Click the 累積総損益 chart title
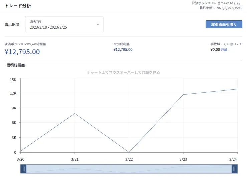The width and height of the screenshot is (247, 178). (x=16, y=65)
